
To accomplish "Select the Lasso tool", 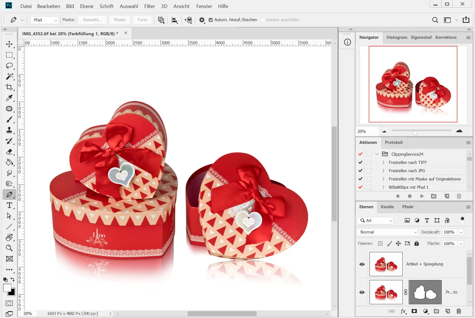I will click(9, 66).
